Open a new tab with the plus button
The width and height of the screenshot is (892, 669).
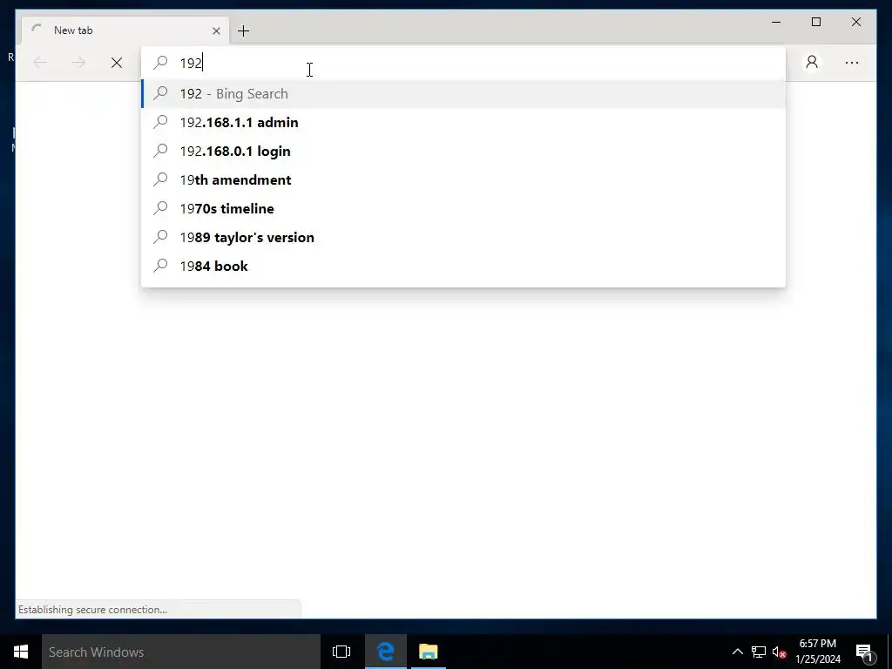tap(244, 30)
